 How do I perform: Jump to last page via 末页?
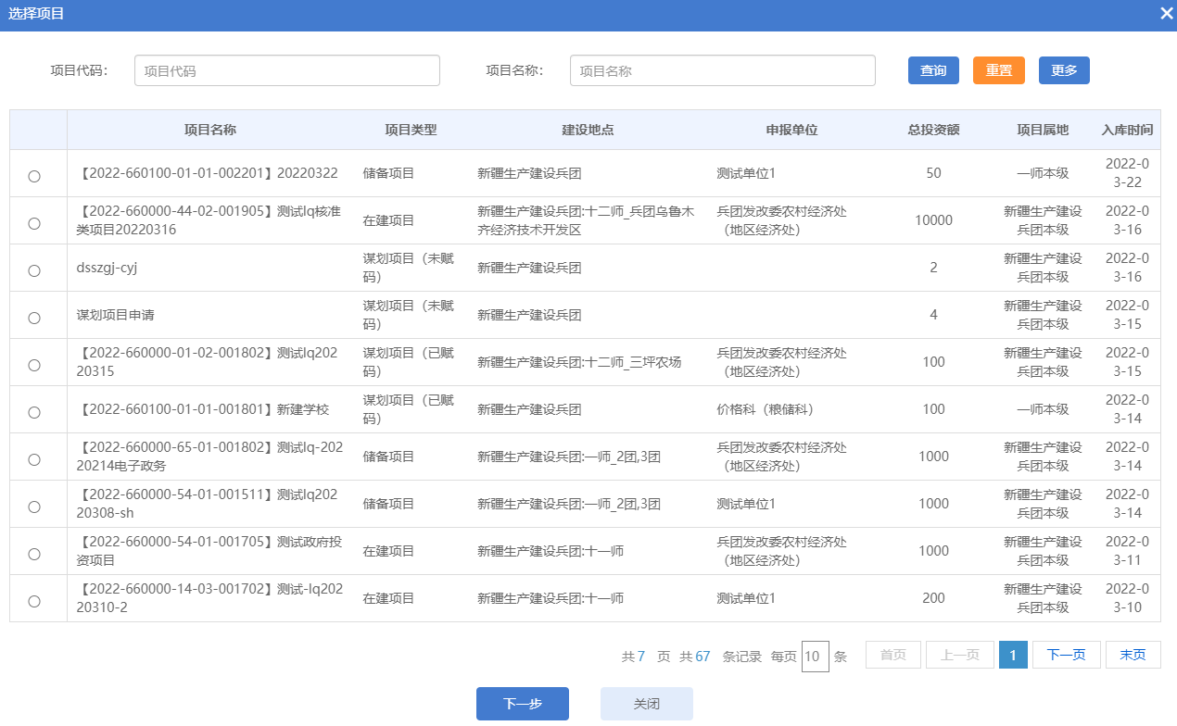coord(1133,655)
